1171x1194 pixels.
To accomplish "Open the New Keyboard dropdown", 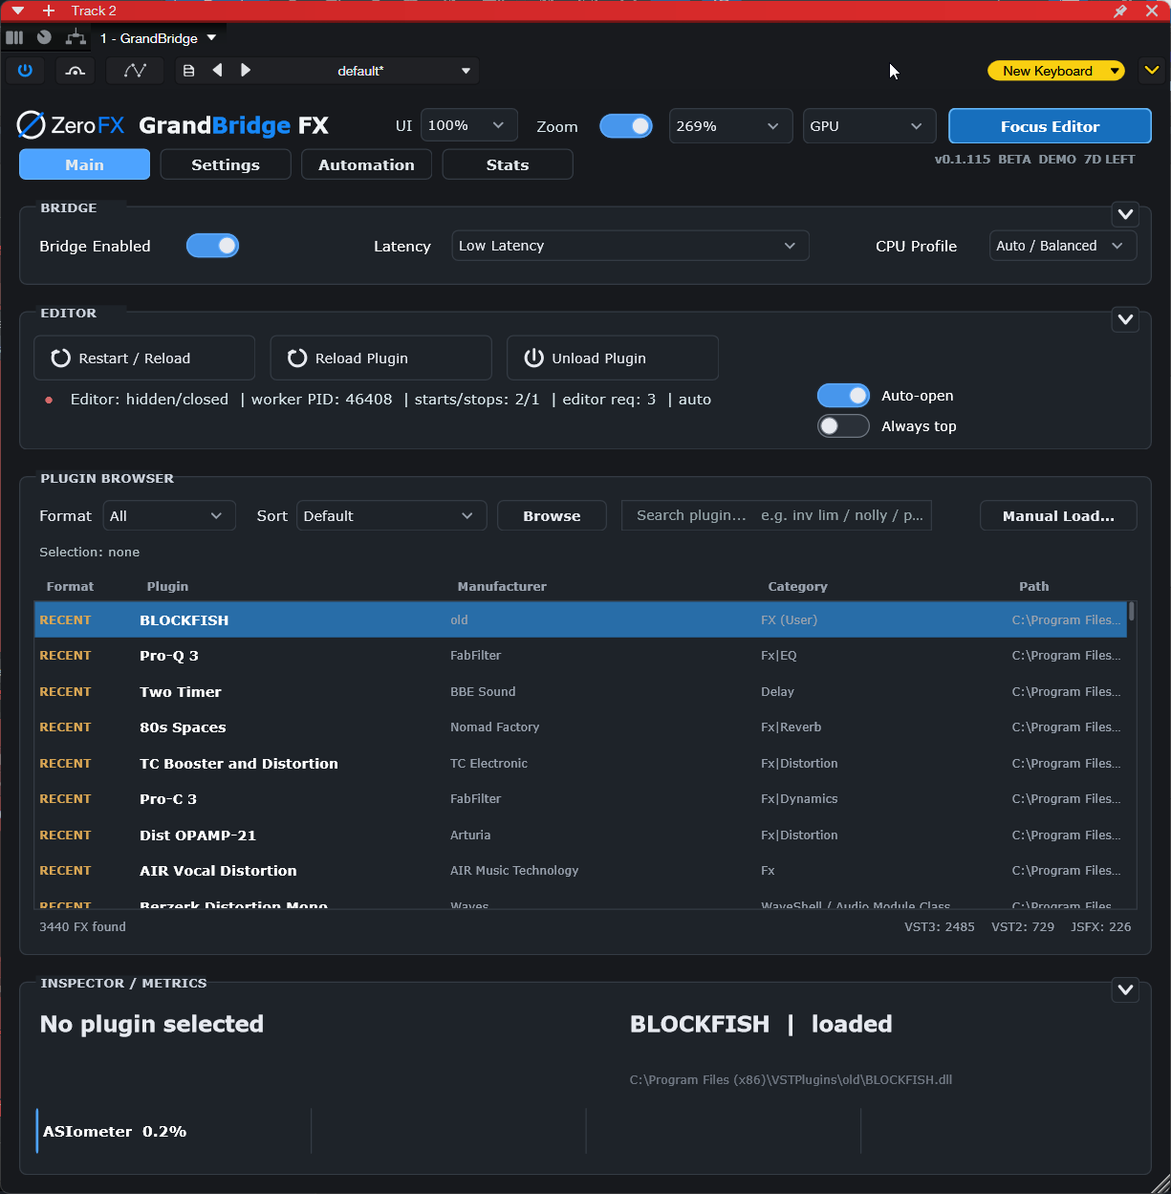I will tap(1056, 71).
